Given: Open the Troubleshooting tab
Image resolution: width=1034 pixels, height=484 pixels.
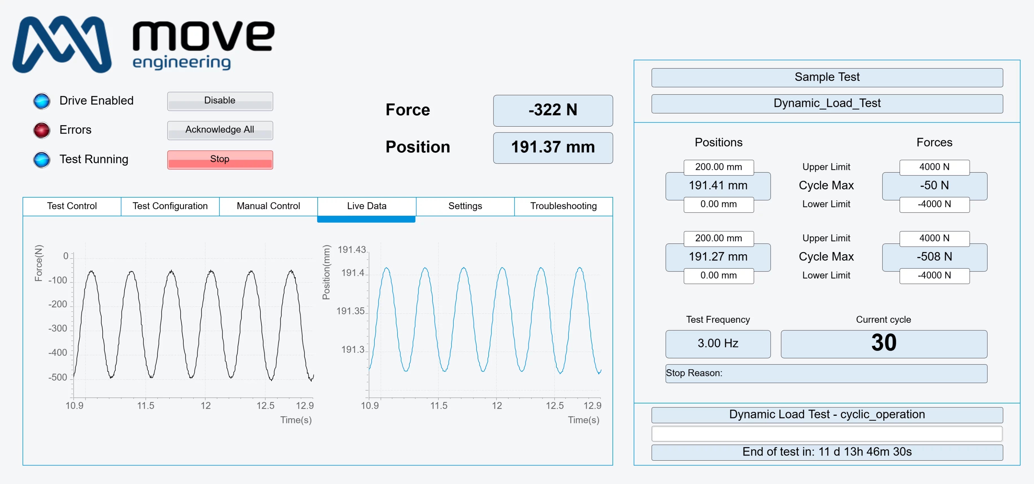Looking at the screenshot, I should coord(563,206).
